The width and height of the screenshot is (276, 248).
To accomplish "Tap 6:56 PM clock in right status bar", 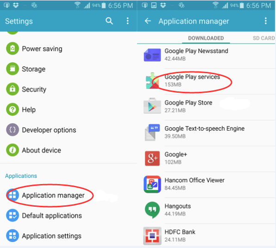I will point(258,6).
